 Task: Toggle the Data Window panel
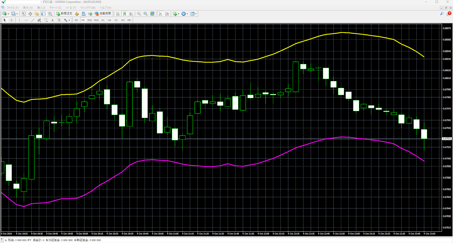[30, 14]
